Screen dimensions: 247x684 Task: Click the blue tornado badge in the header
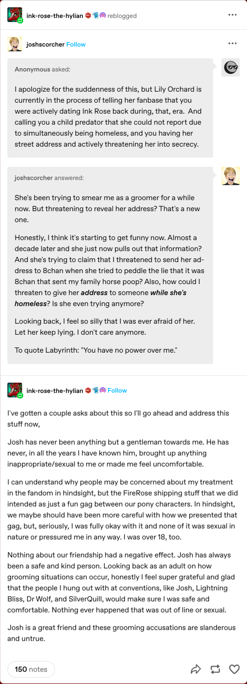[96, 15]
